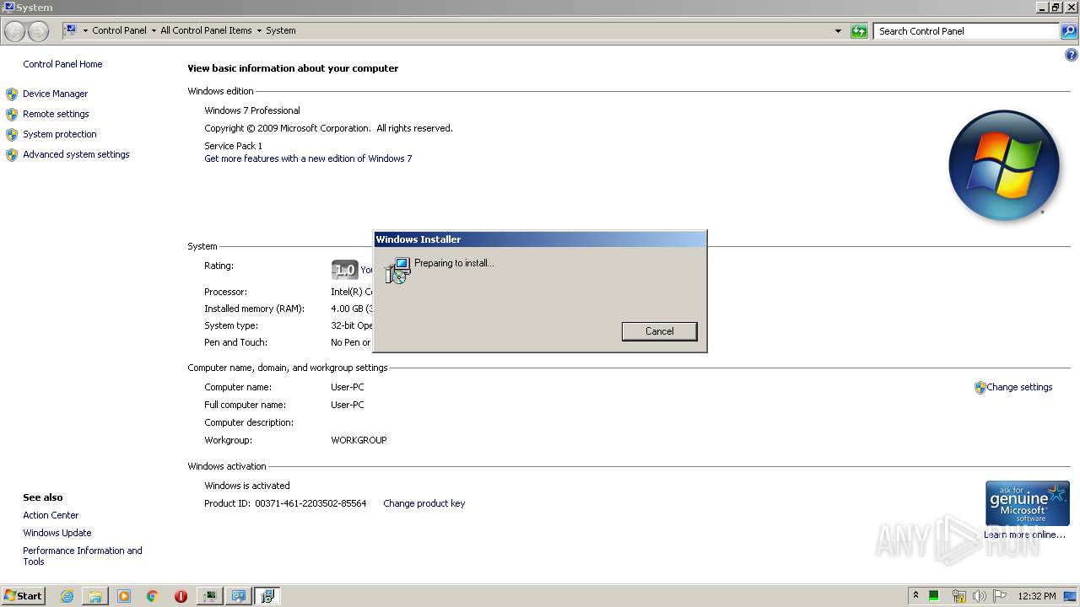Open the volume speaker tray icon
This screenshot has height=607, width=1080.
click(x=979, y=596)
